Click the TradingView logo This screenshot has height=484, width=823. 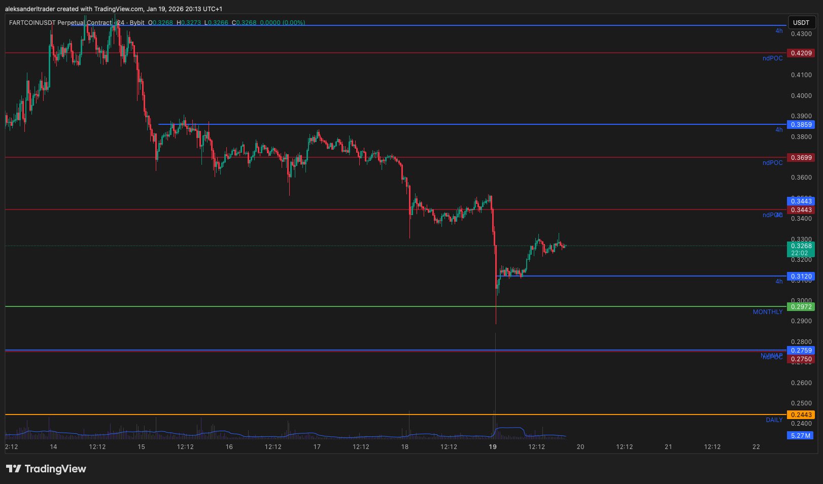(x=46, y=469)
